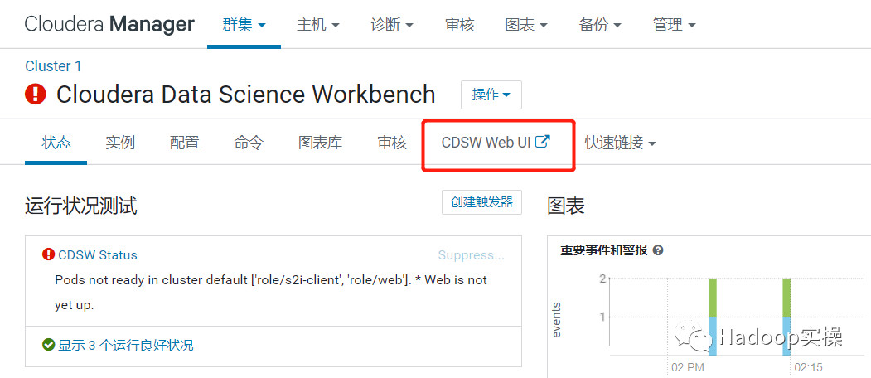Click the event bar near 02:15
This screenshot has width=871, height=378.
(x=786, y=317)
